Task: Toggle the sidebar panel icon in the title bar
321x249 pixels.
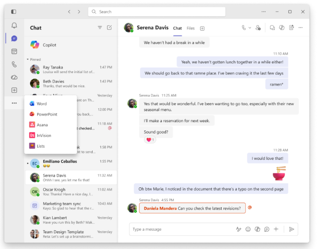Action: (x=14, y=11)
